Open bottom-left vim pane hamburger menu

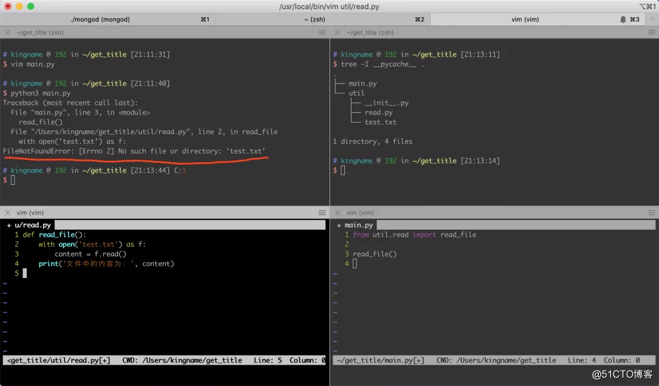click(x=322, y=212)
